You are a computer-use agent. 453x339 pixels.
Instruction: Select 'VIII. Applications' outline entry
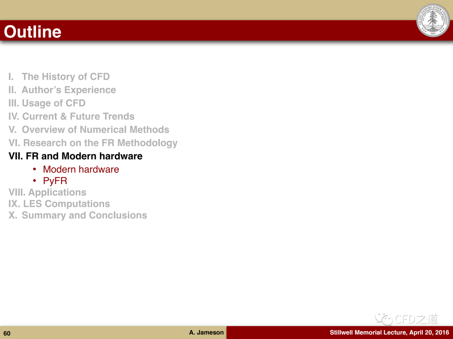(x=47, y=192)
